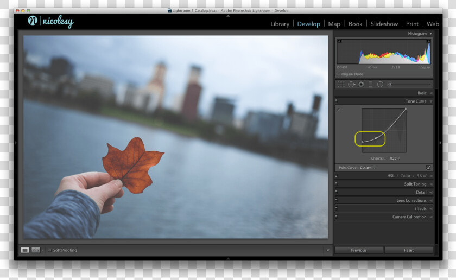The height and width of the screenshot is (280, 456).
Task: Expand the Split Toning panel
Action: coord(430,184)
